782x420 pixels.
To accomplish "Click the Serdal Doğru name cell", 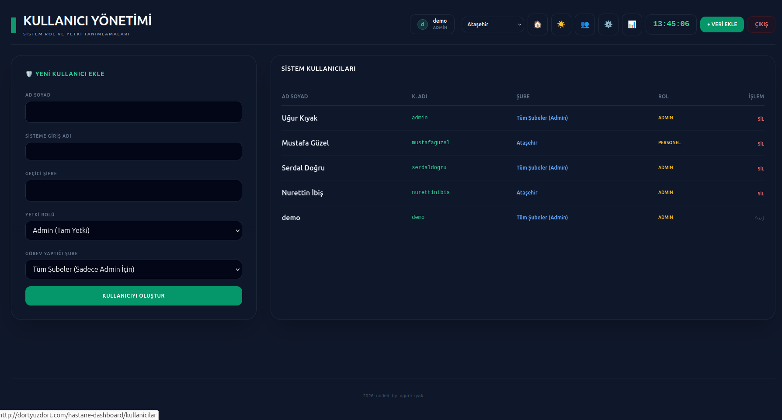I will (x=303, y=168).
